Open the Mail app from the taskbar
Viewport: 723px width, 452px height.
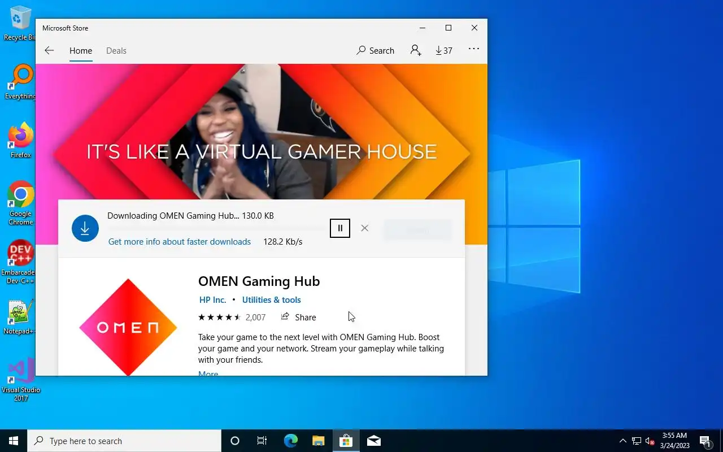pyautogui.click(x=373, y=441)
